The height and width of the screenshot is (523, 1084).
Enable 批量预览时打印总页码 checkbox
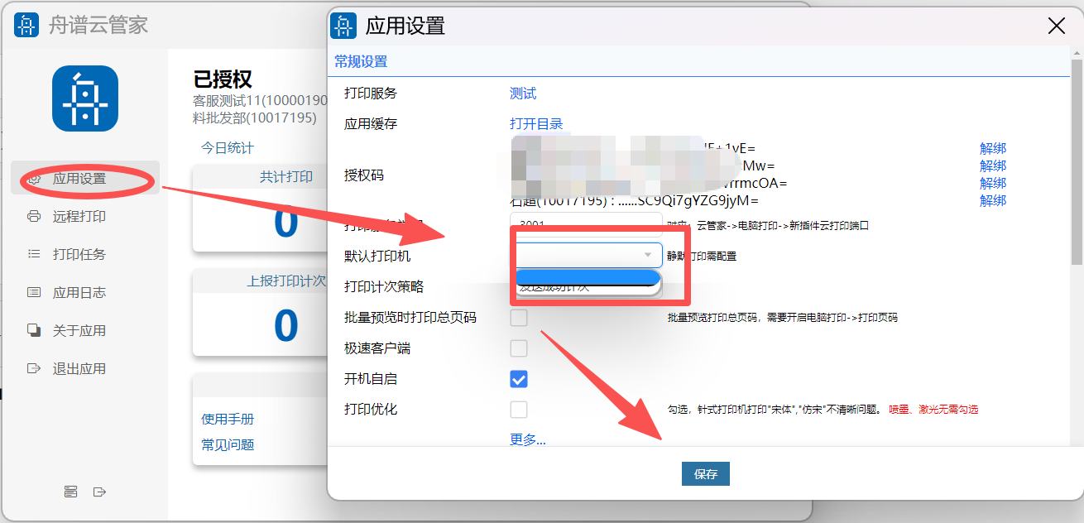pos(519,318)
